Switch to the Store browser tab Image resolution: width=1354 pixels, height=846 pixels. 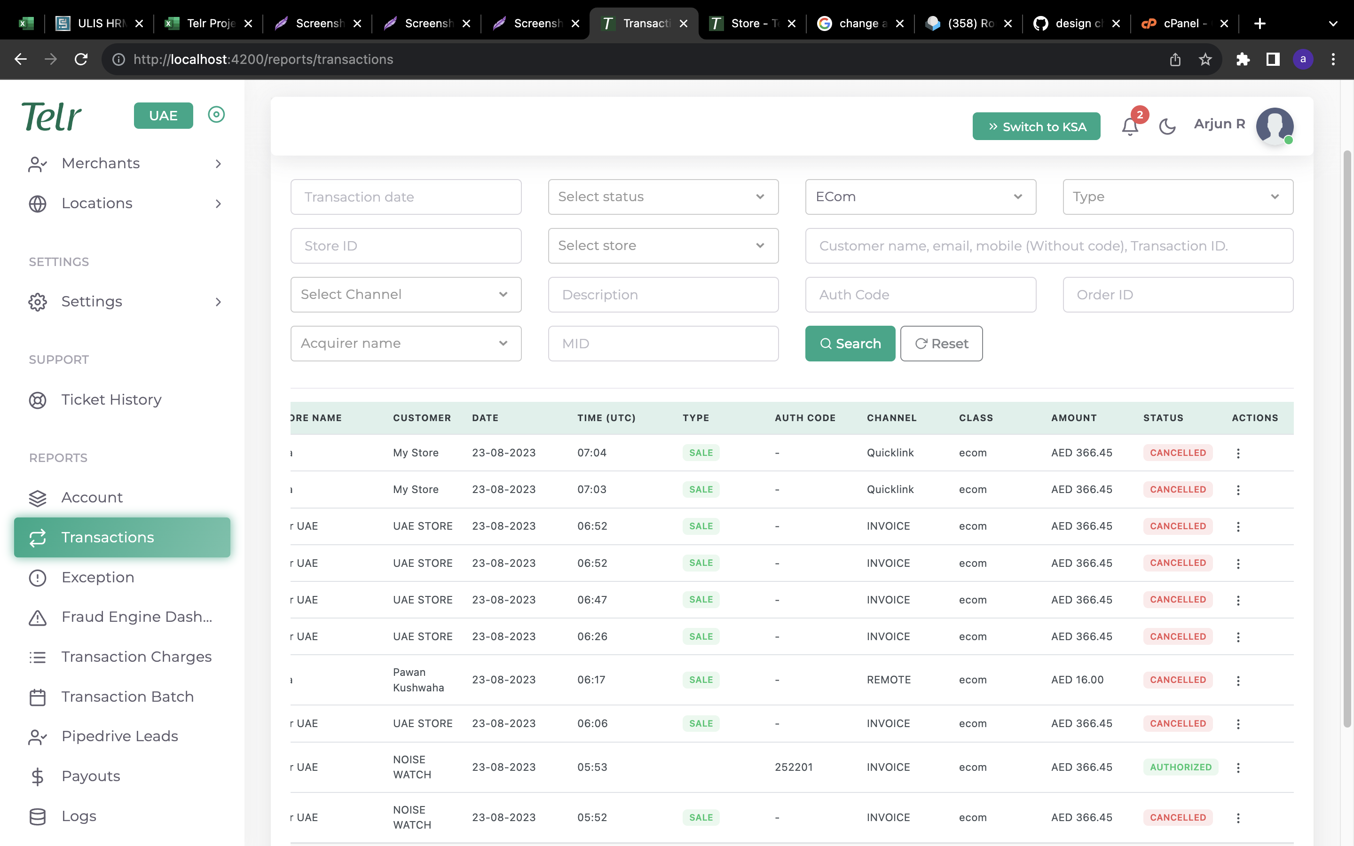pos(752,23)
